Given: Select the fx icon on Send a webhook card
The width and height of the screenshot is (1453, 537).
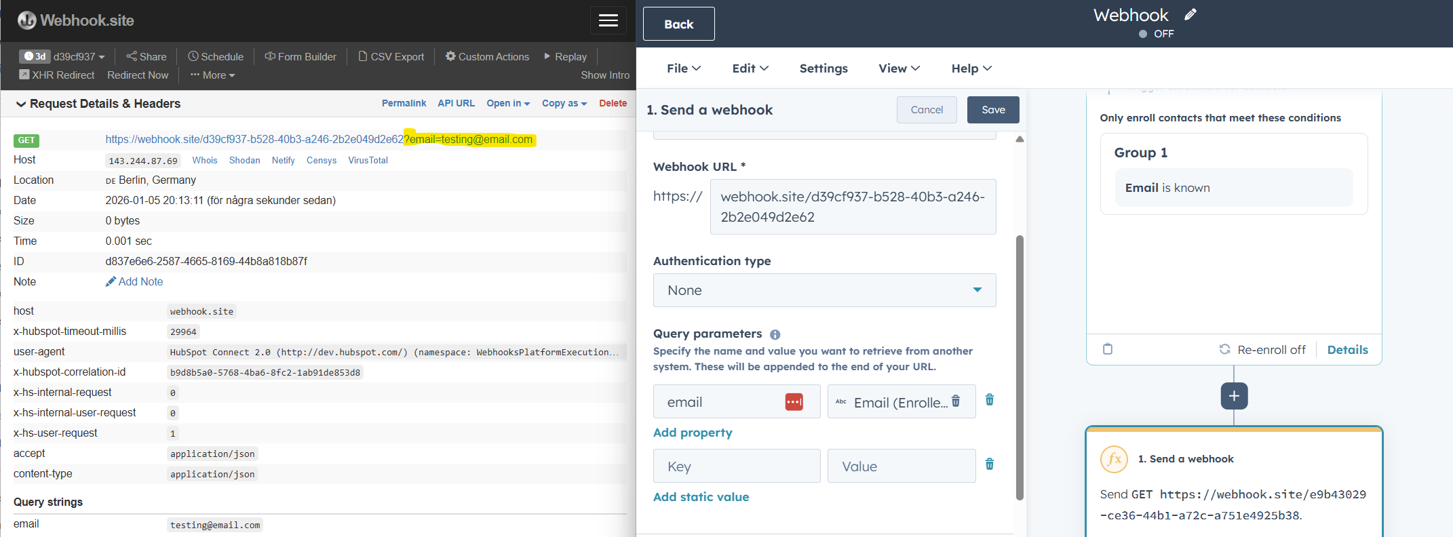Looking at the screenshot, I should pos(1114,459).
